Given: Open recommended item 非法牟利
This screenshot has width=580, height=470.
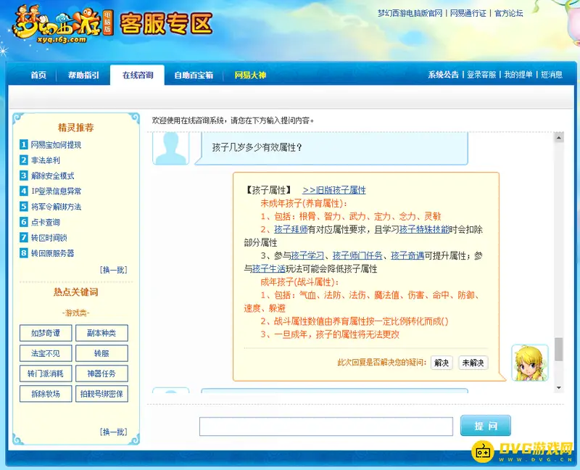Looking at the screenshot, I should (x=46, y=160).
